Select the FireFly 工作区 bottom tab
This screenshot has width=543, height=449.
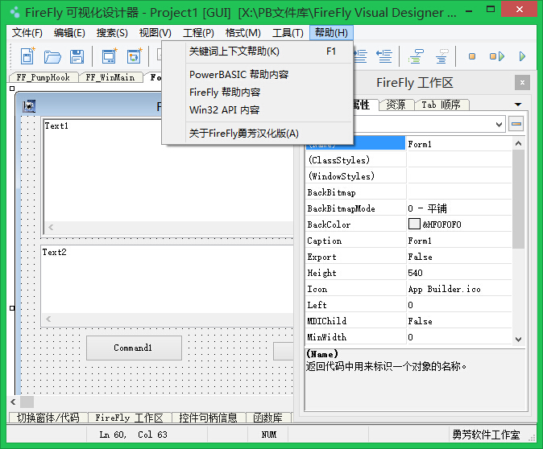(129, 418)
